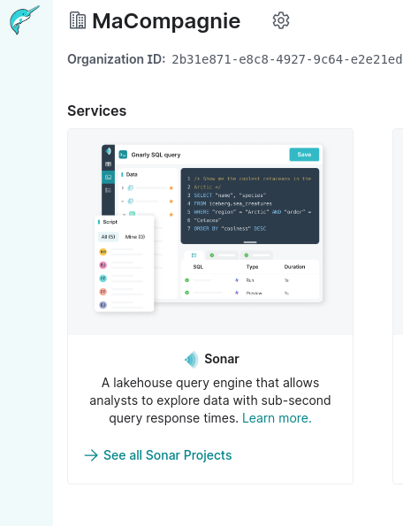
Task: Open See all Sonar Projects link
Action: [x=158, y=455]
